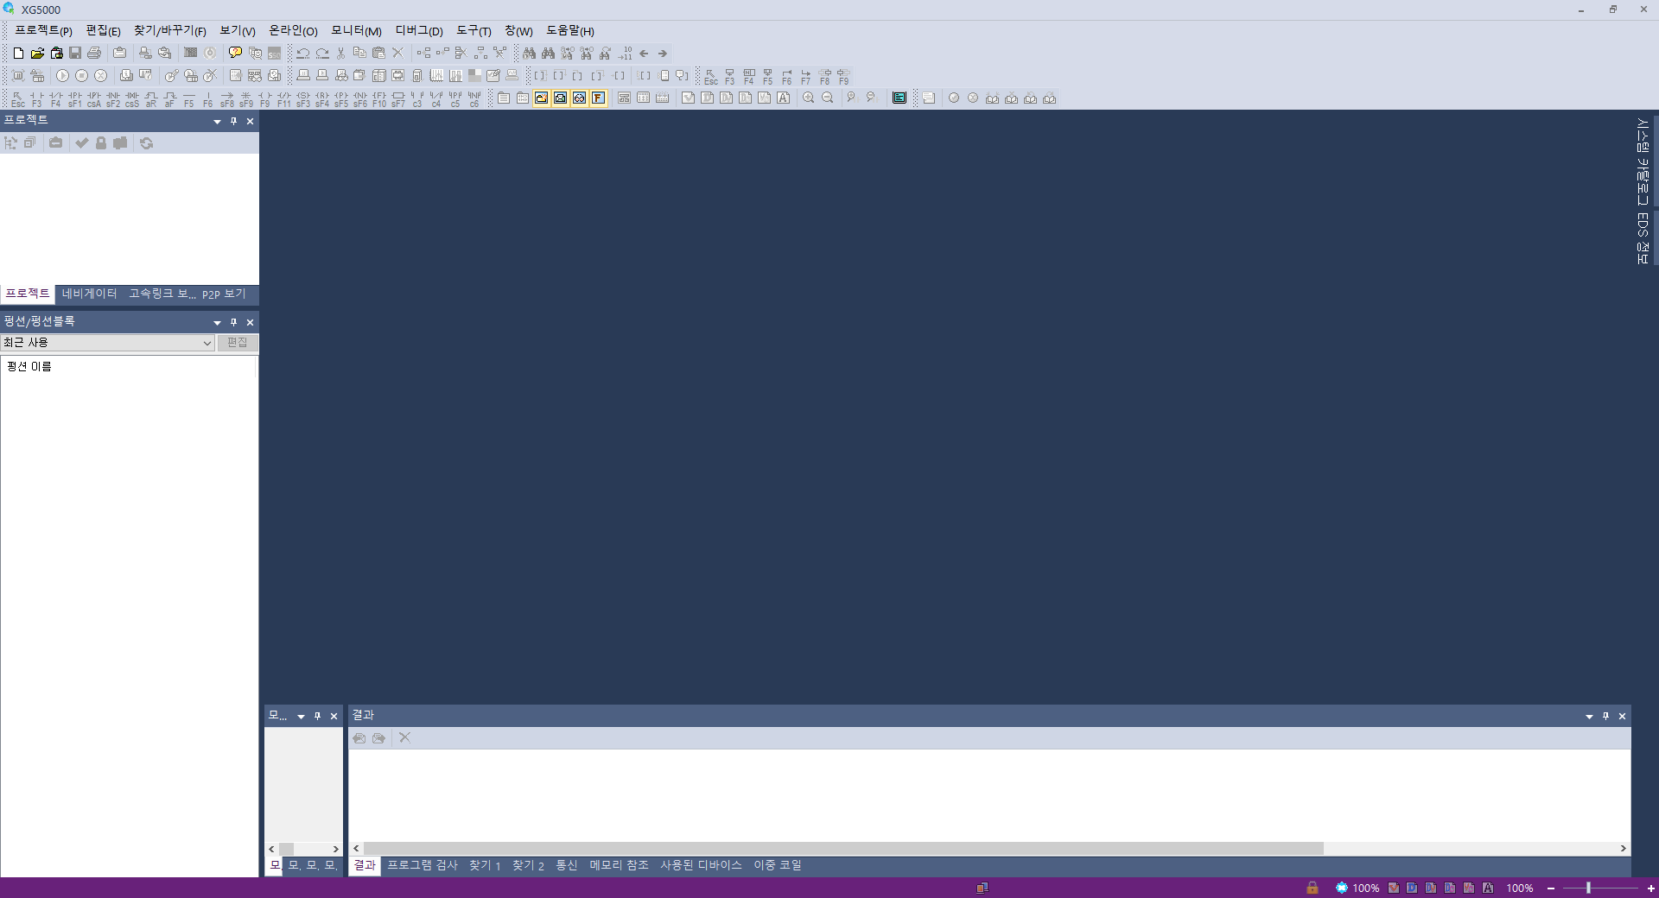1659x898 pixels.
Task: Toggle the 'A' icon in status bar
Action: 1488,888
